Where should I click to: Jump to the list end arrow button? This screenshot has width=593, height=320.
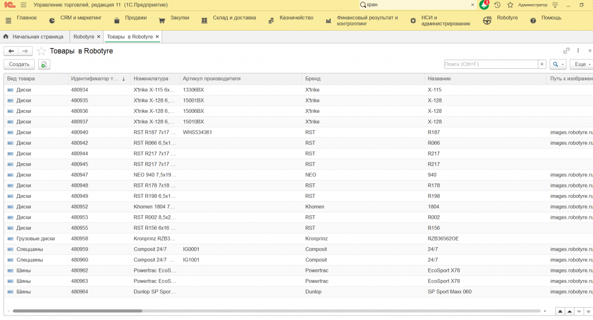[x=588, y=312]
